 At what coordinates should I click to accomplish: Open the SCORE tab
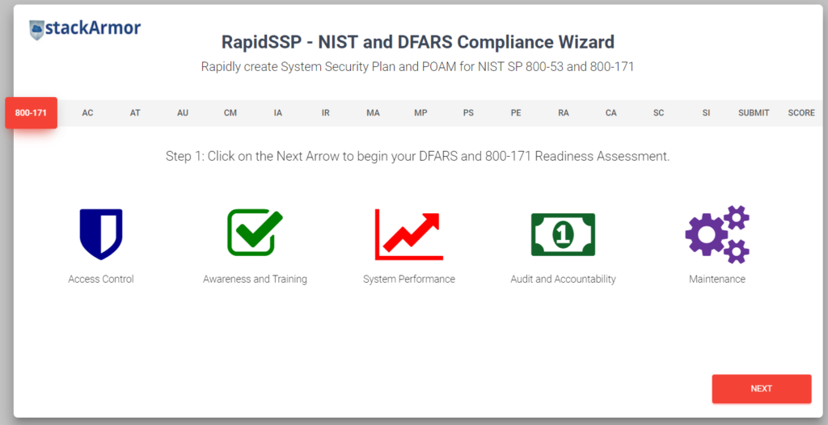click(x=801, y=113)
